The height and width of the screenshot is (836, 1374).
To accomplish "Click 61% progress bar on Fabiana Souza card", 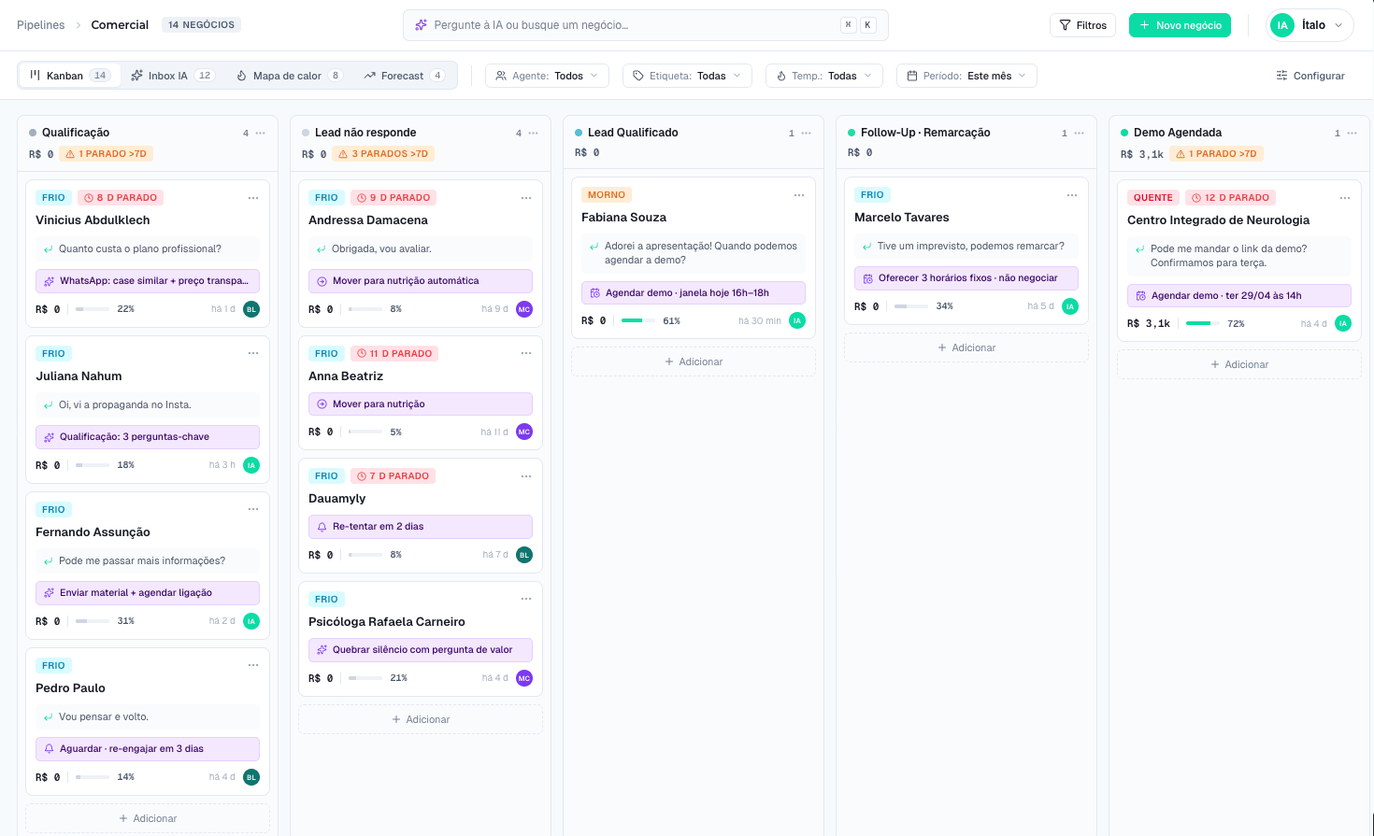I will [x=638, y=320].
